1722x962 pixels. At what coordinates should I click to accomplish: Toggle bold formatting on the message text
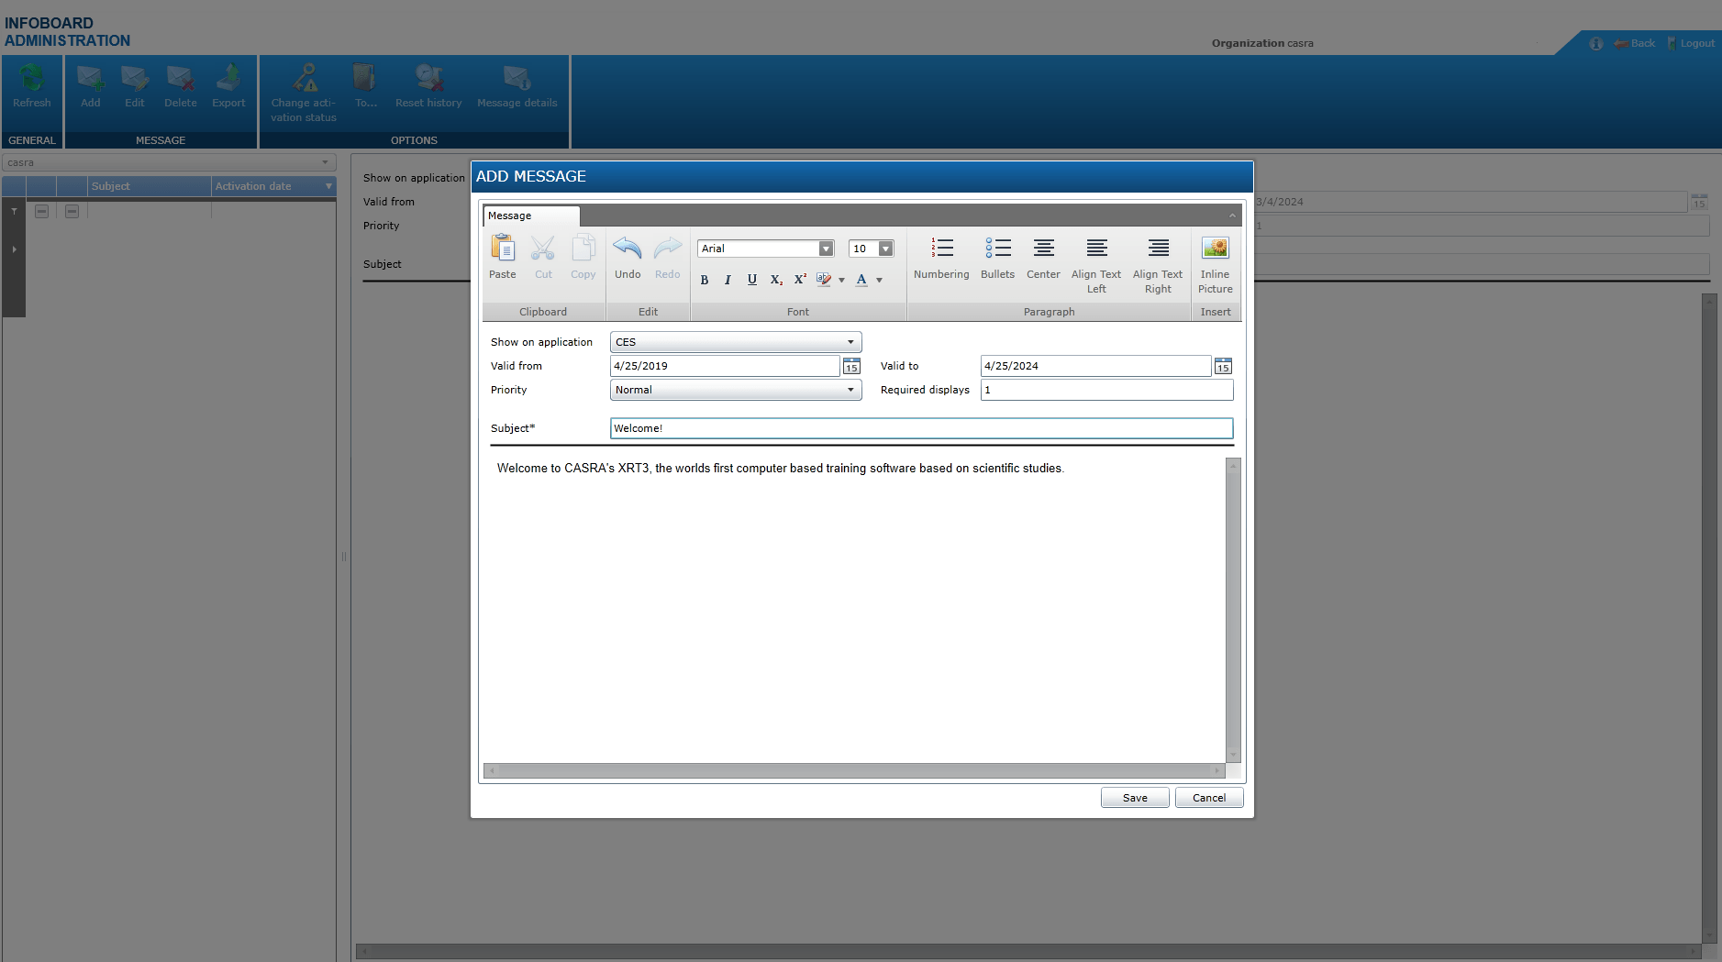[705, 280]
